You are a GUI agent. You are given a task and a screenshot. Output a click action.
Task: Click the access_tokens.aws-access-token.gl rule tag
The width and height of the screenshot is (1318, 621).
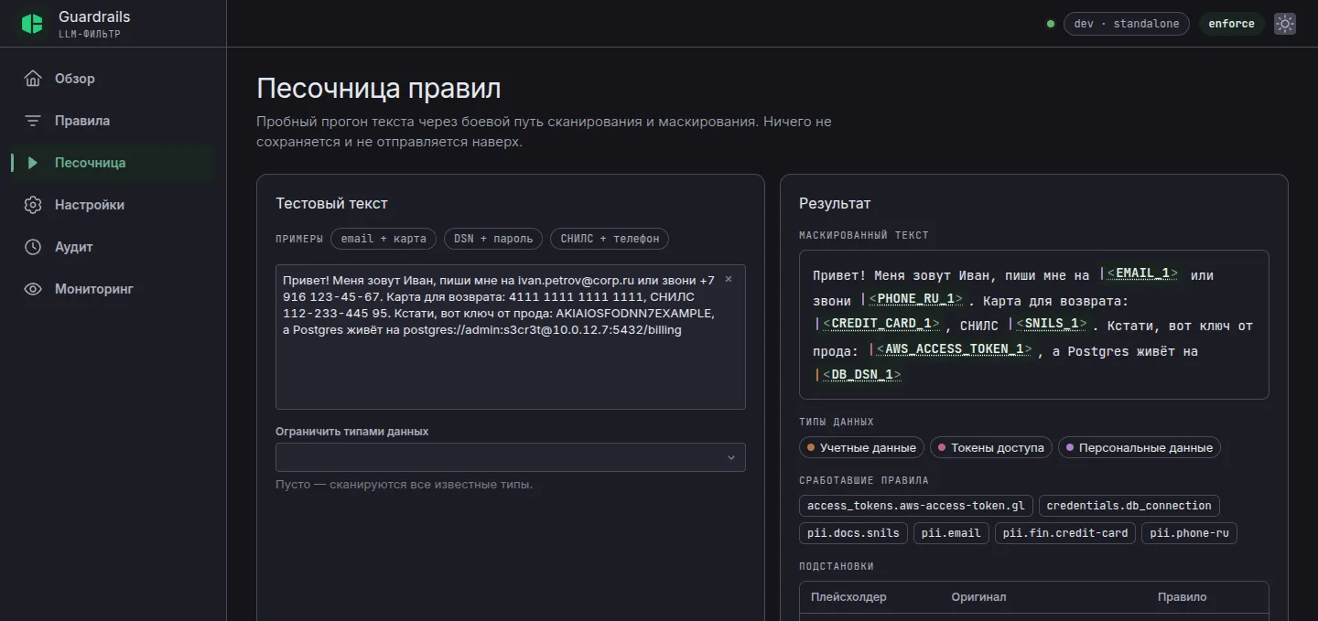point(916,506)
